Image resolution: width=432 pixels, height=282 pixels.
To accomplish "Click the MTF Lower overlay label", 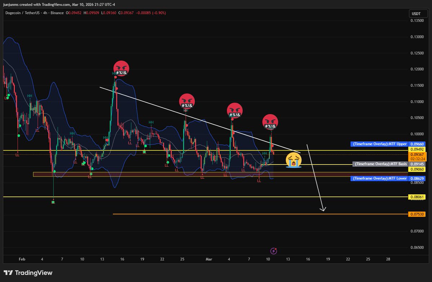I will point(379,178).
